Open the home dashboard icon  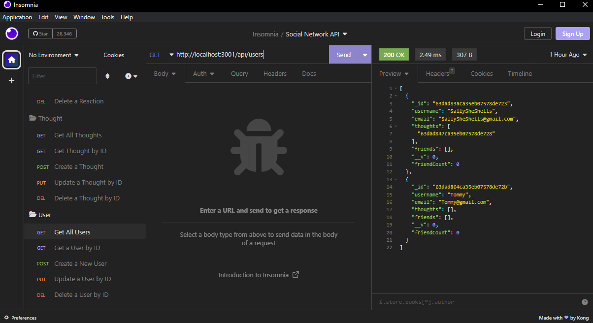coord(12,60)
